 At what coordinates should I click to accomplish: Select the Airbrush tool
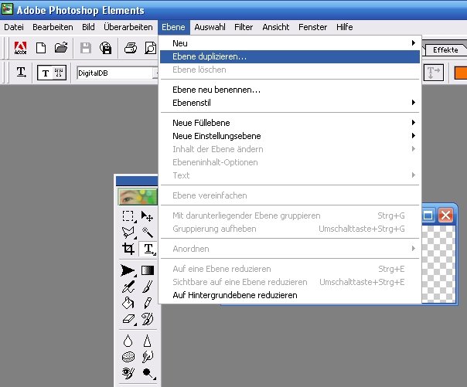128,287
